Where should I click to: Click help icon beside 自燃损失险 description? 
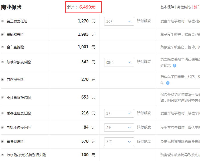tap(168, 83)
